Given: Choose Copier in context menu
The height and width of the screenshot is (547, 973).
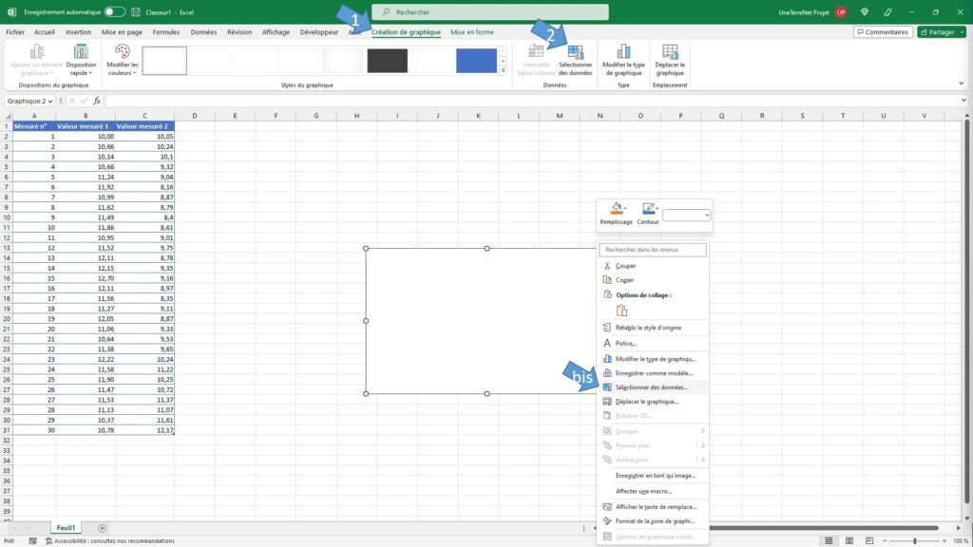Looking at the screenshot, I should tap(652, 280).
